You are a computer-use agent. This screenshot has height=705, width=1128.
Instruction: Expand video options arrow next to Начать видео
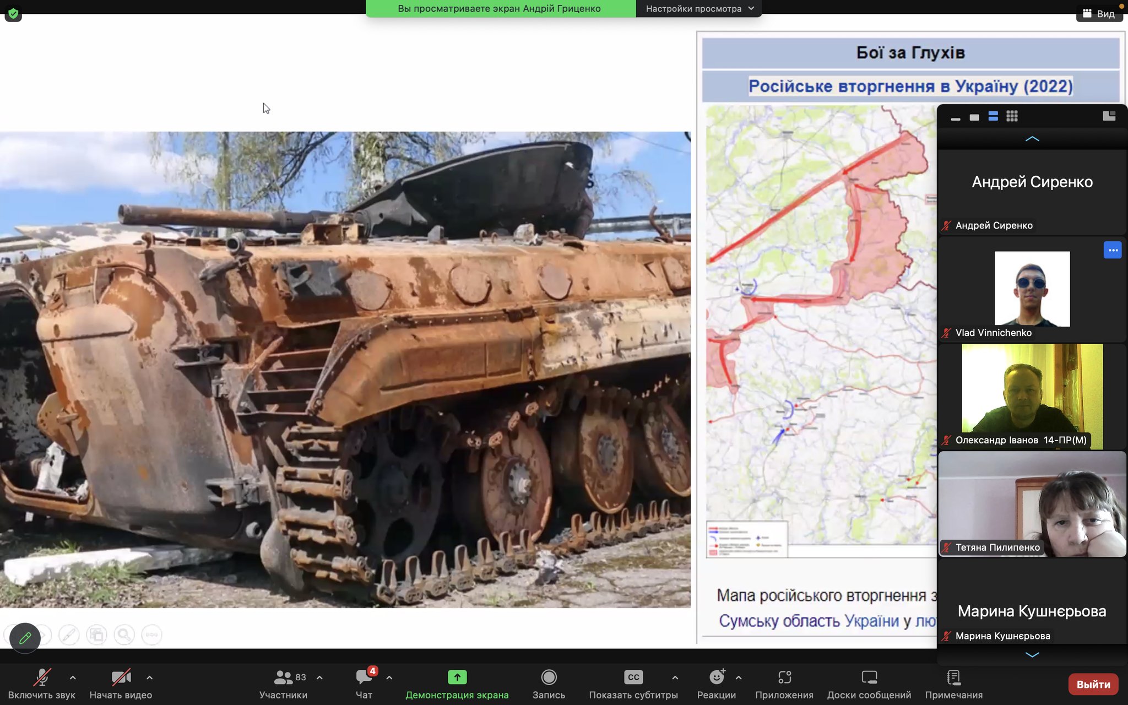tap(149, 678)
